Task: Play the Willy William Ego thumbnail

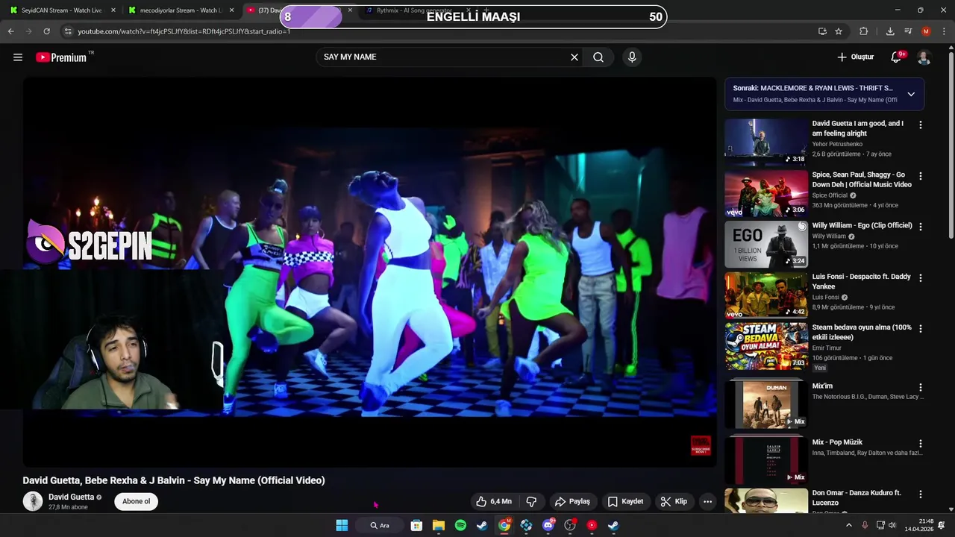Action: (x=766, y=244)
